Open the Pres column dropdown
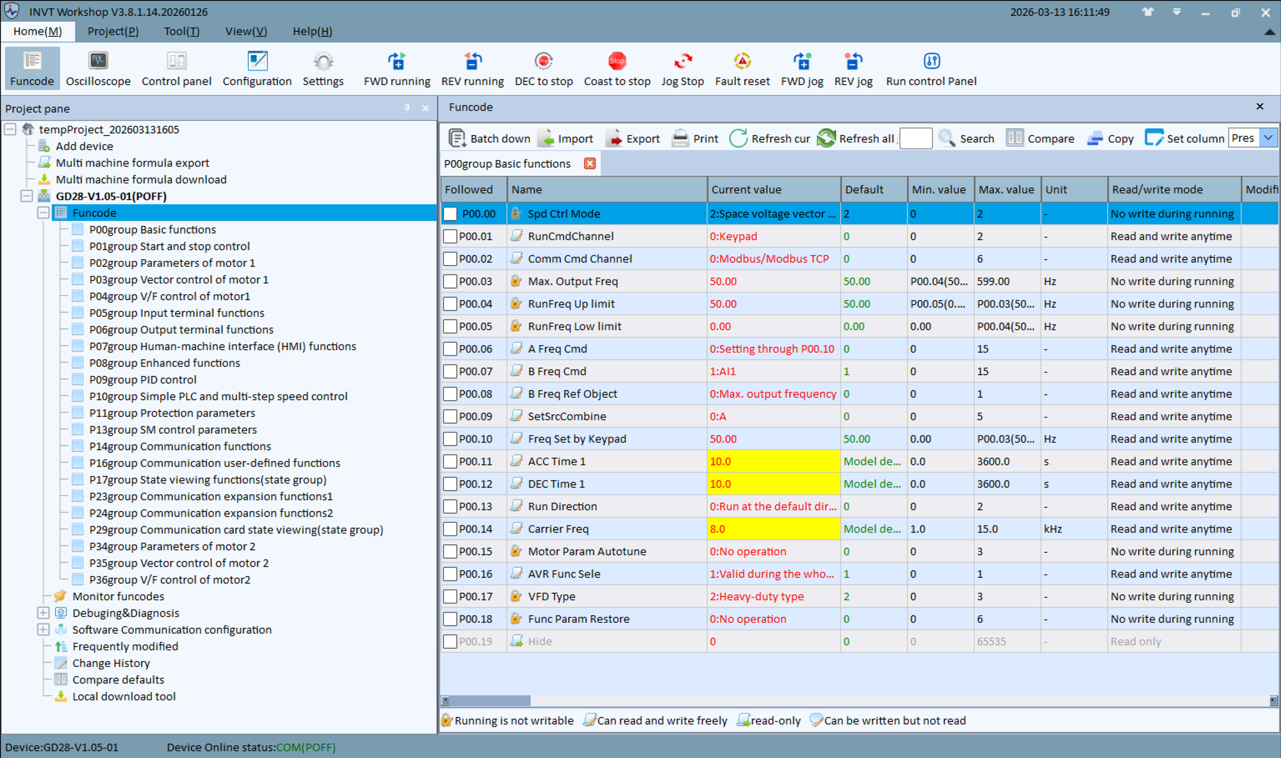The height and width of the screenshot is (758, 1281). (x=1268, y=138)
